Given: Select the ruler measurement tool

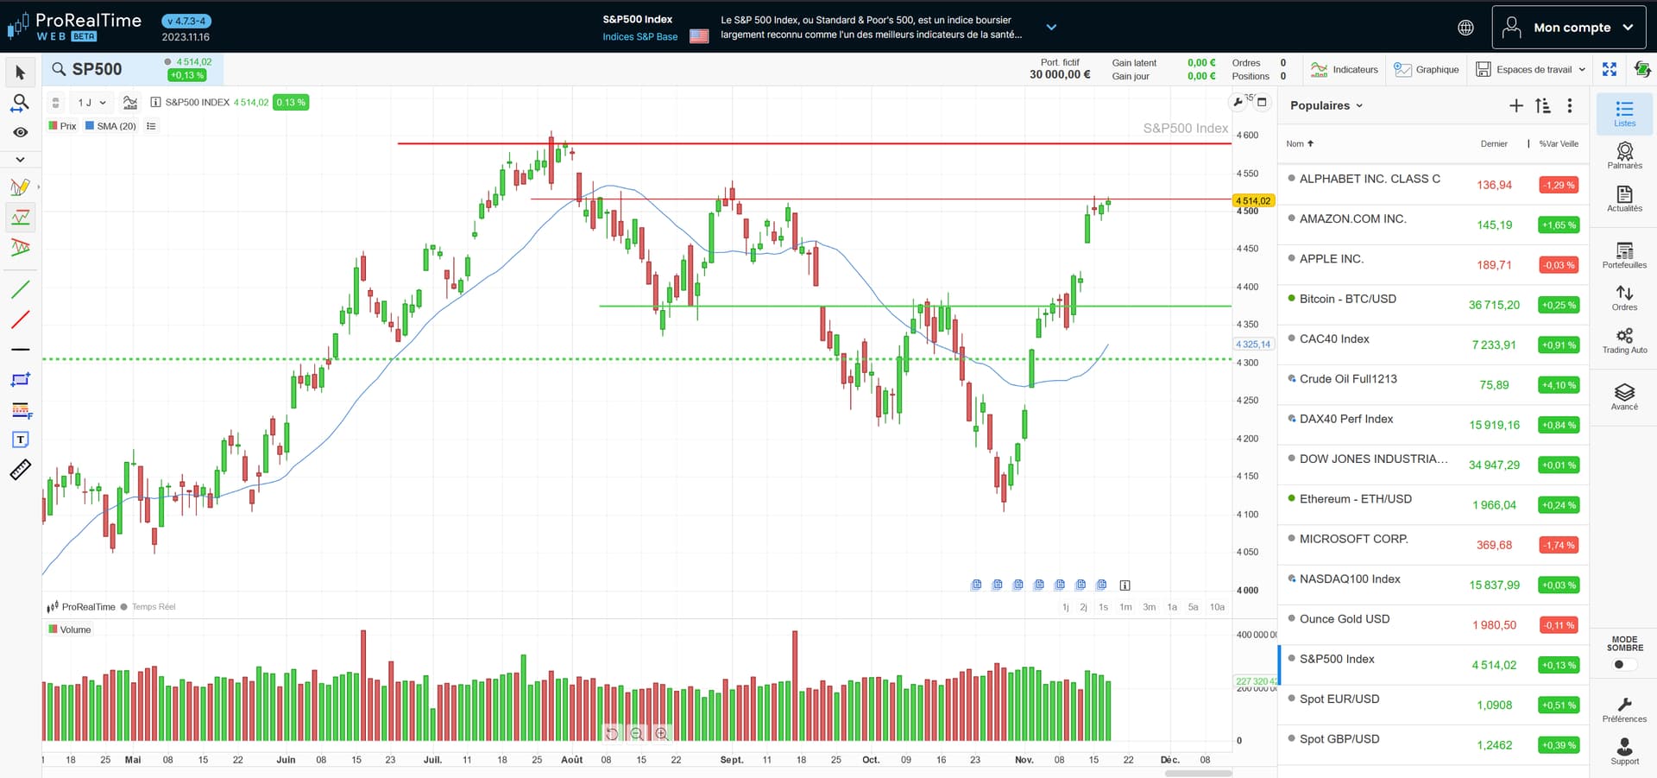Looking at the screenshot, I should (21, 470).
